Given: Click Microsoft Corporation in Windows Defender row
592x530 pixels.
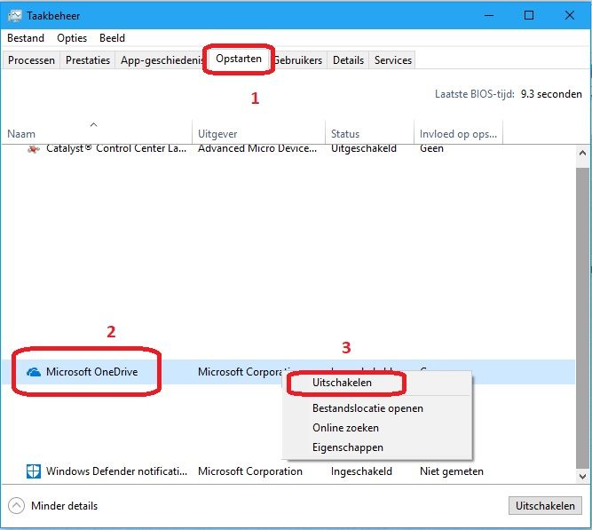Looking at the screenshot, I should pyautogui.click(x=250, y=471).
